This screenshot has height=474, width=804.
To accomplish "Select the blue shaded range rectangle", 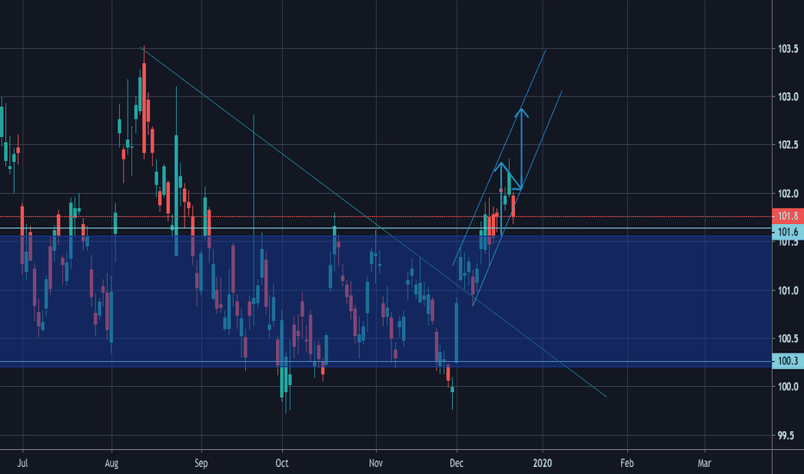I will point(386,302).
